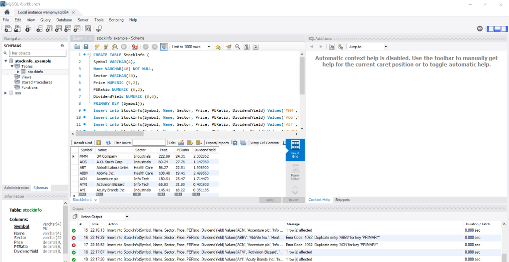Refresh the schemas list icon
This screenshot has width=509, height=262.
(62, 46)
